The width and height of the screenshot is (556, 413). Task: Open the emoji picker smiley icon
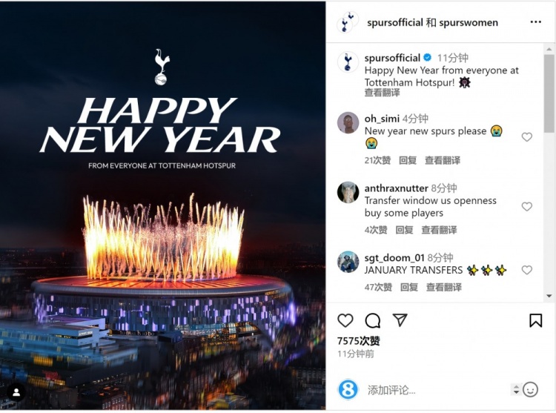click(x=531, y=389)
